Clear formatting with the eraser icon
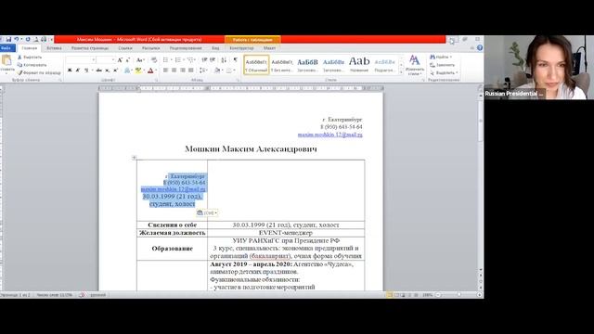Viewport: 594px width, 334px height. (154, 59)
